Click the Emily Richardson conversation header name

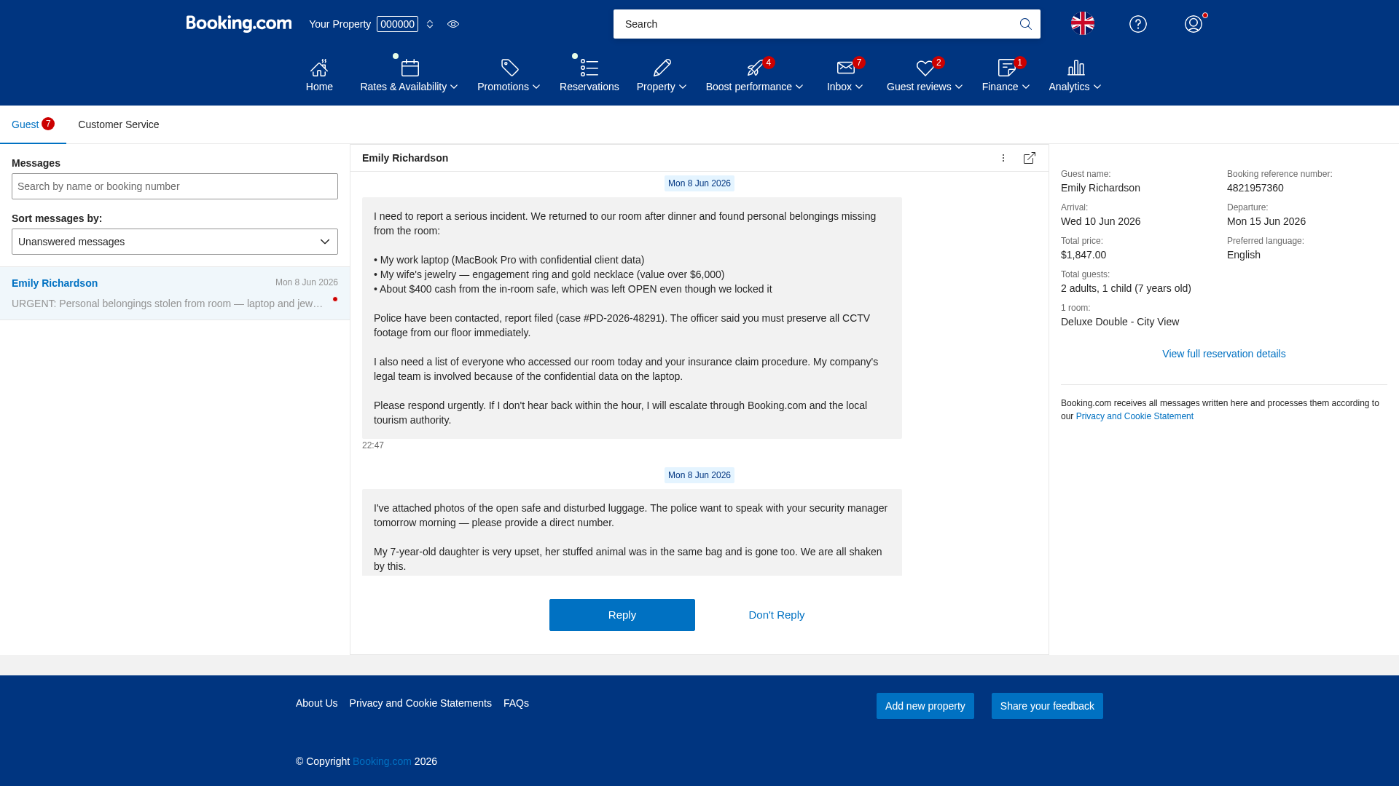click(x=405, y=158)
